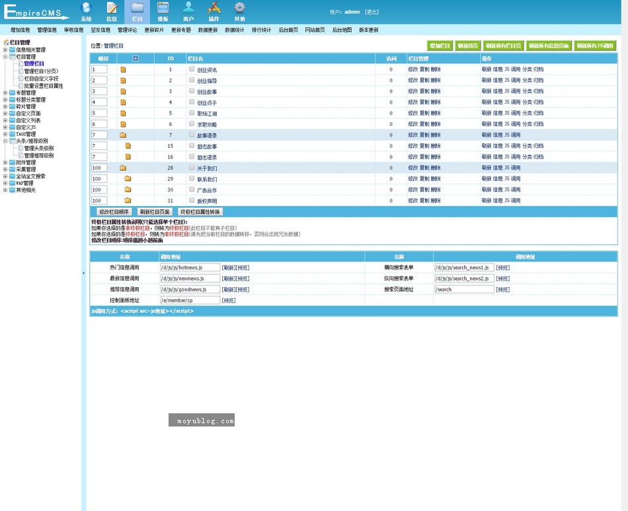
Task: Click the file icon in 创业故事 row
Action: pyautogui.click(x=123, y=92)
